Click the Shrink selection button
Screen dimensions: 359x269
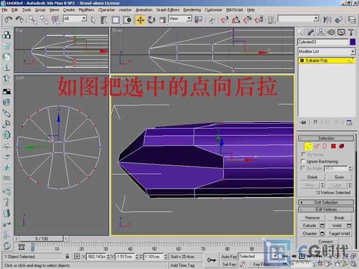pos(312,177)
